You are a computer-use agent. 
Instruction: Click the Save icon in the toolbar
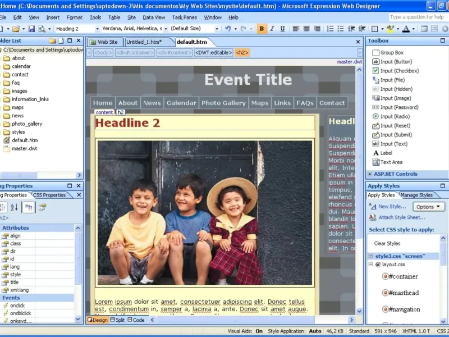click(32, 29)
